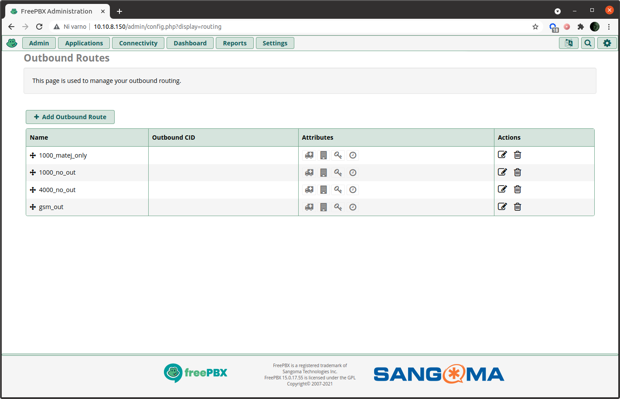Click the edit pencil for 1000_no_out
The height and width of the screenshot is (399, 620).
[x=502, y=172]
